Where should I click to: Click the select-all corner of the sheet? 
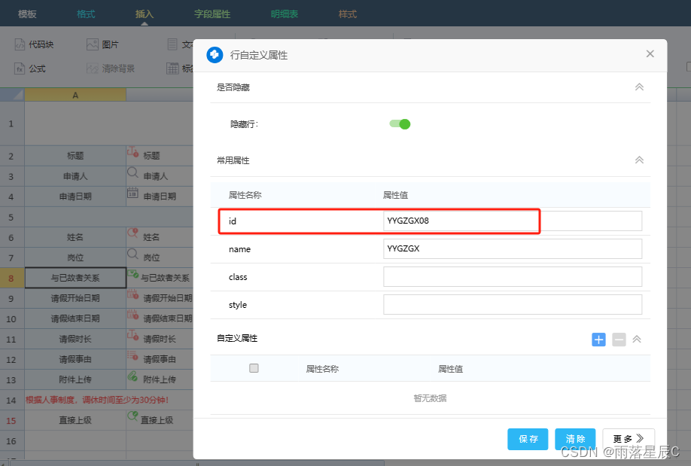pos(12,95)
